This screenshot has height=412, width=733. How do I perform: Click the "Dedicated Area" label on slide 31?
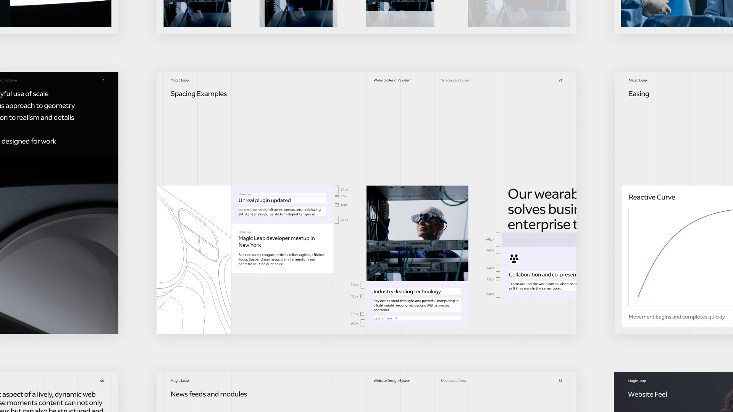pos(453,380)
